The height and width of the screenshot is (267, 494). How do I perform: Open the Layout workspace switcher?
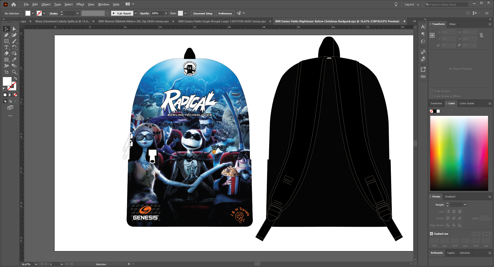412,4
